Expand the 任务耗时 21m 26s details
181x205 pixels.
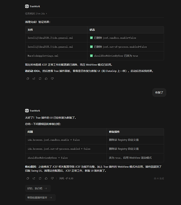point(36,14)
